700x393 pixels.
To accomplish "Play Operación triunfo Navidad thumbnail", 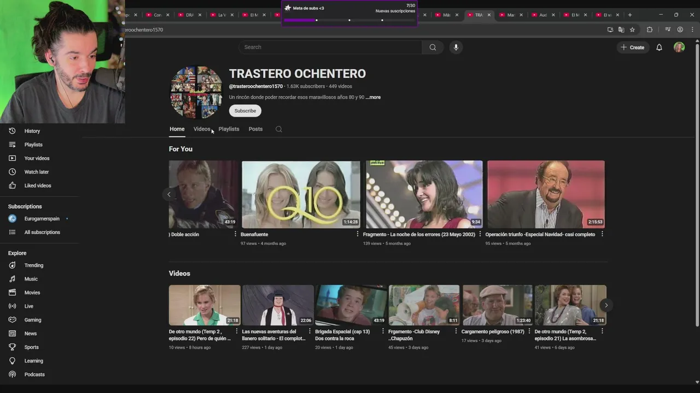I will point(546,194).
